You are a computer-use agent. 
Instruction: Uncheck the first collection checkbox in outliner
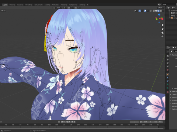pos(172,13)
